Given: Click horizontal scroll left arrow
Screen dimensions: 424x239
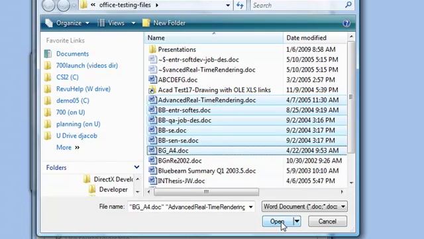Looking at the screenshot, I should 148,192.
